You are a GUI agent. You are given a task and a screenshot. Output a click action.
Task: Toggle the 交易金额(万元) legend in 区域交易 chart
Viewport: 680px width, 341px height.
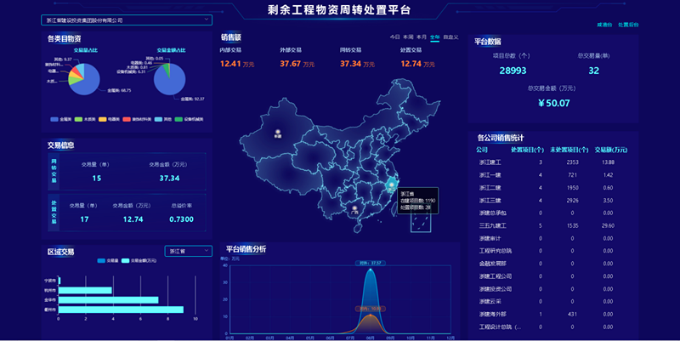click(x=139, y=261)
